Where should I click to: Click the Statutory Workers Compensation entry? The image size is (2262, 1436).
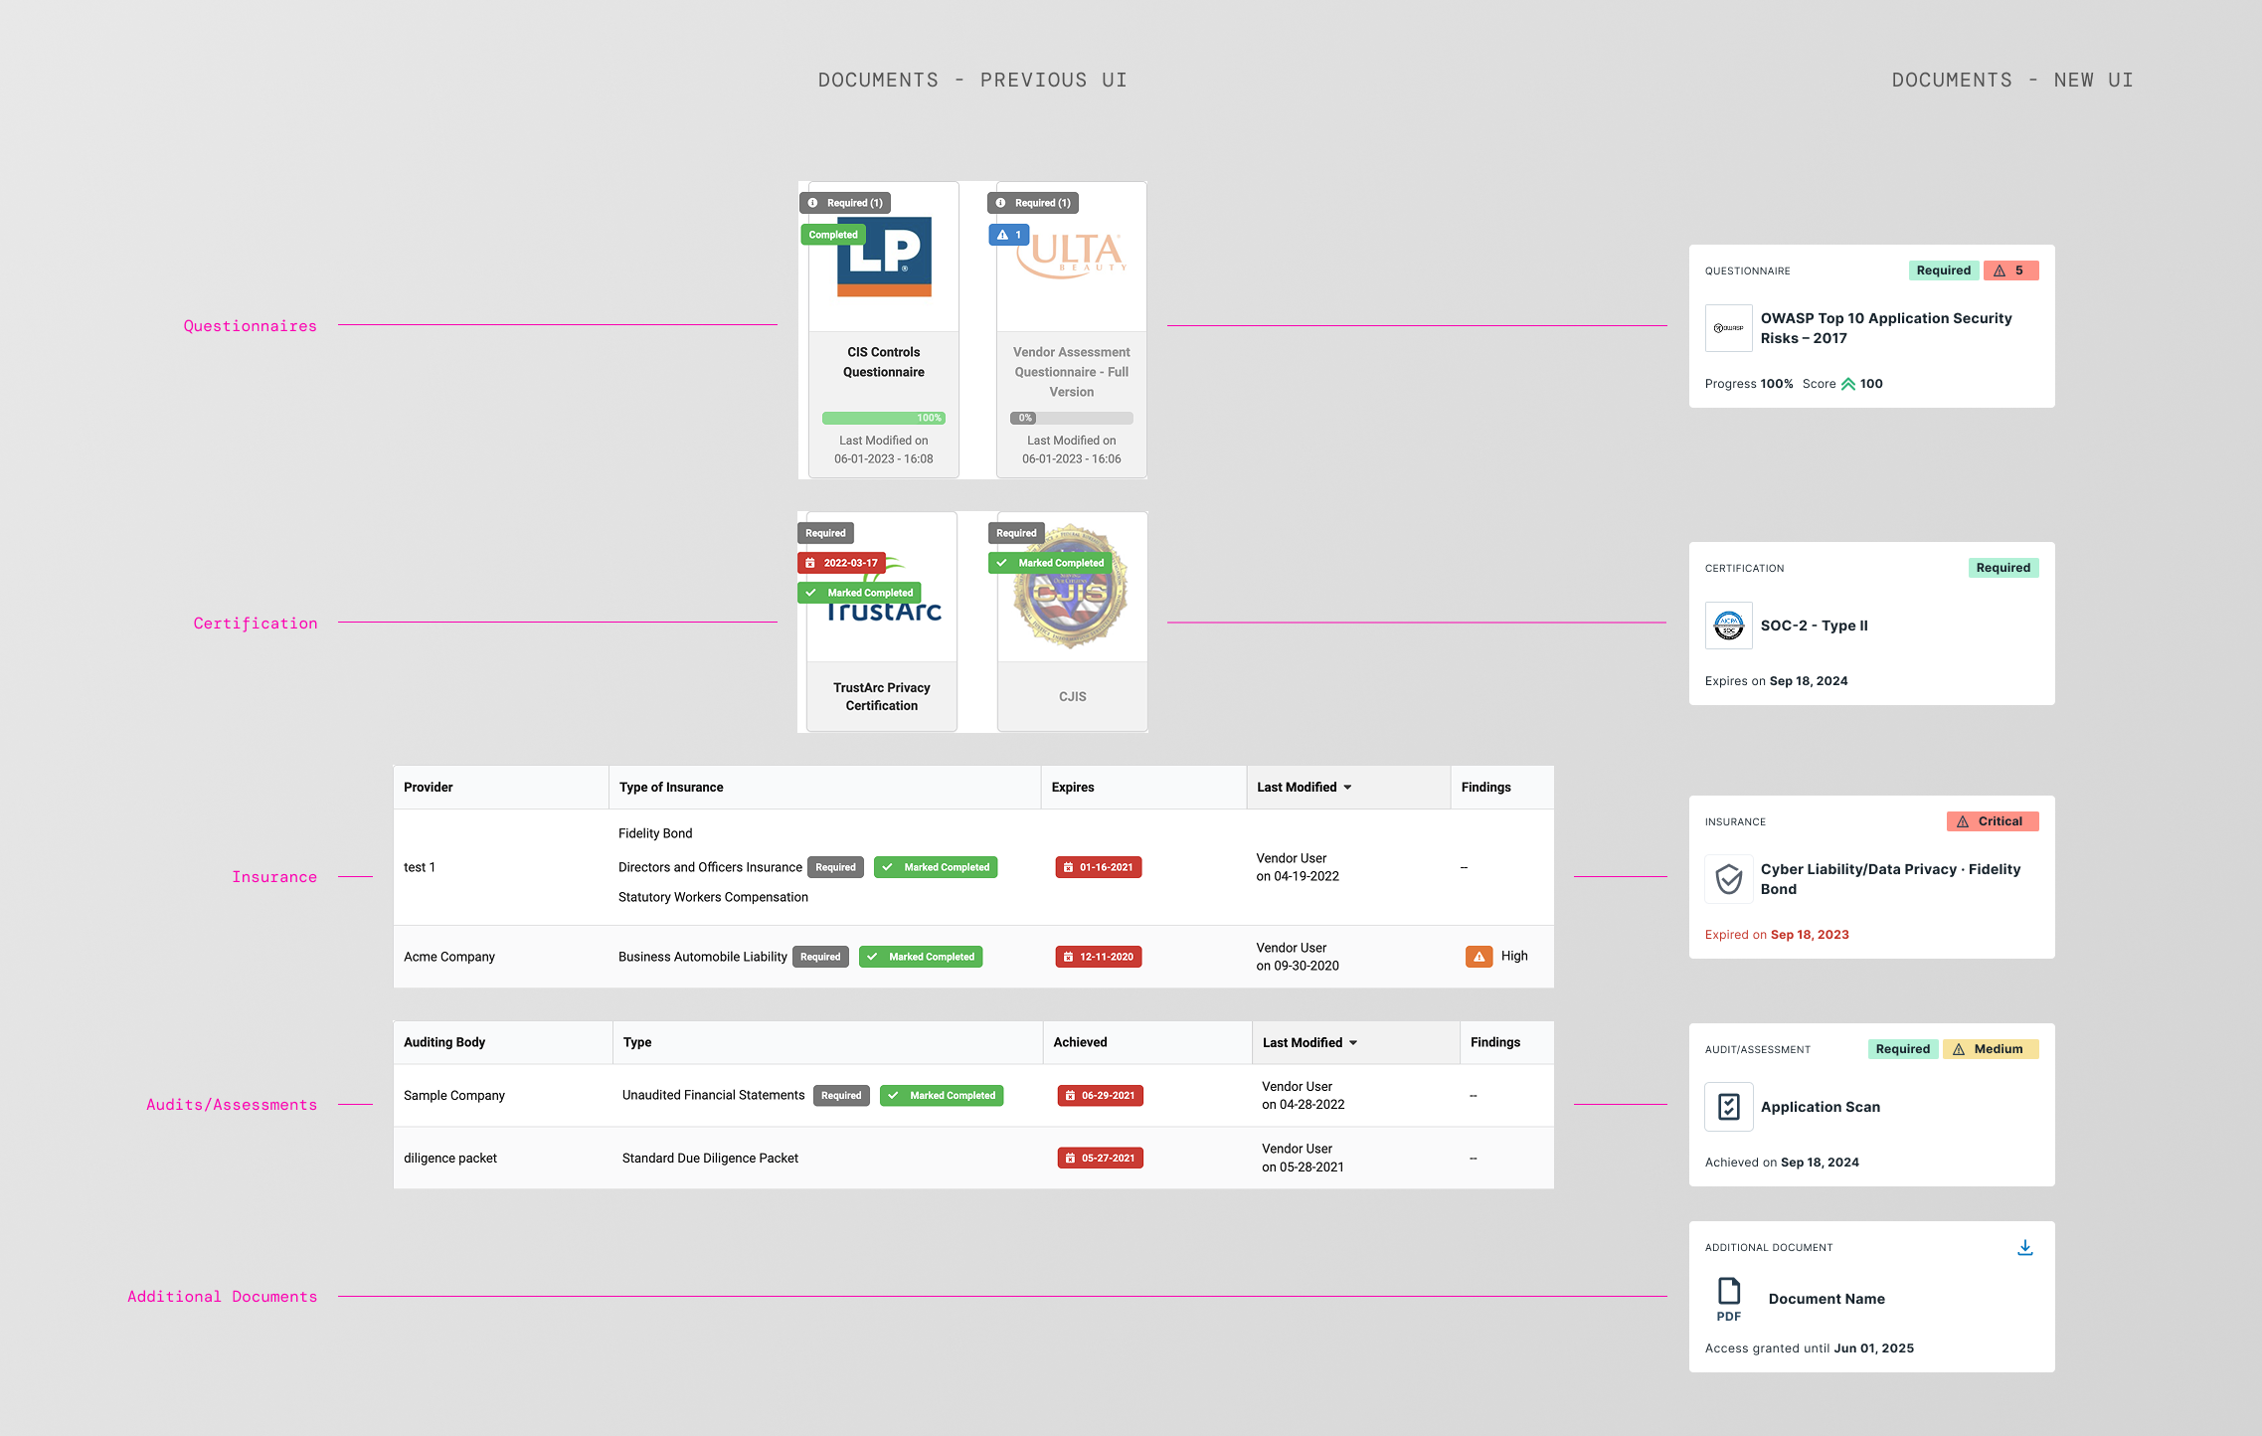(713, 897)
